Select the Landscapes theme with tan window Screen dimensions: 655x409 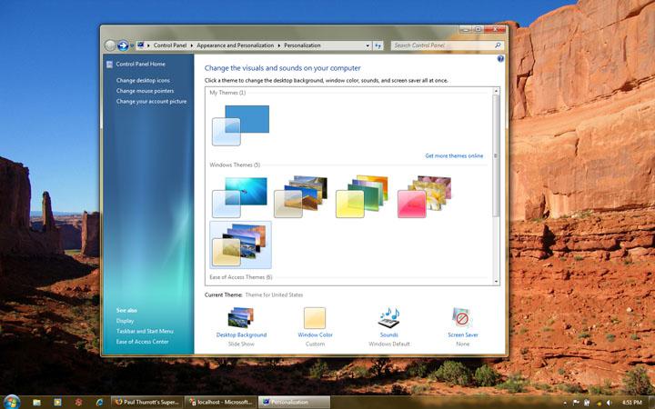point(301,196)
